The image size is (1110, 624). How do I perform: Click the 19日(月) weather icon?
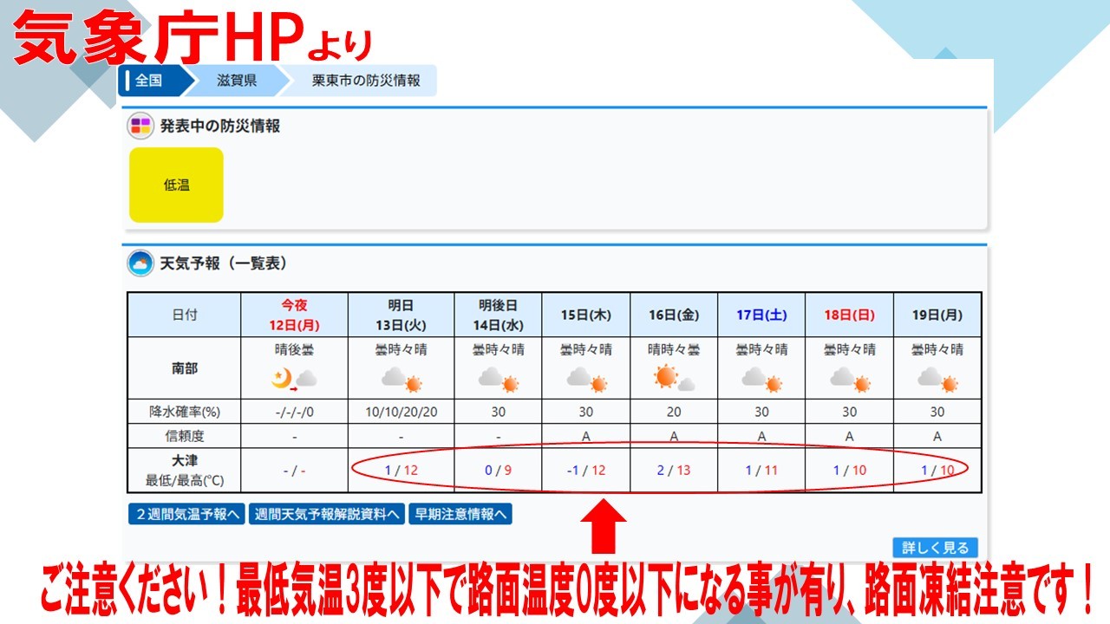pos(937,379)
